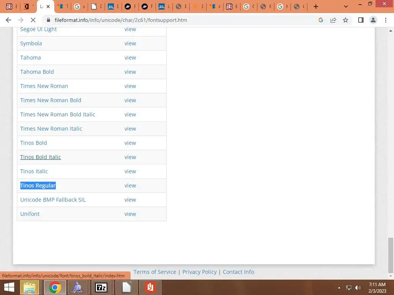The image size is (394, 295).
Task: Open the Contact Info link
Action: pos(239,272)
